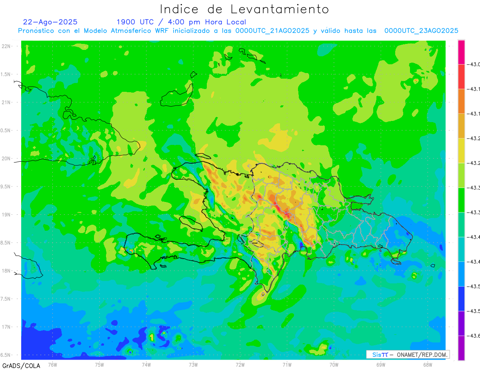Click the '18N' latitude label

pos(6,271)
